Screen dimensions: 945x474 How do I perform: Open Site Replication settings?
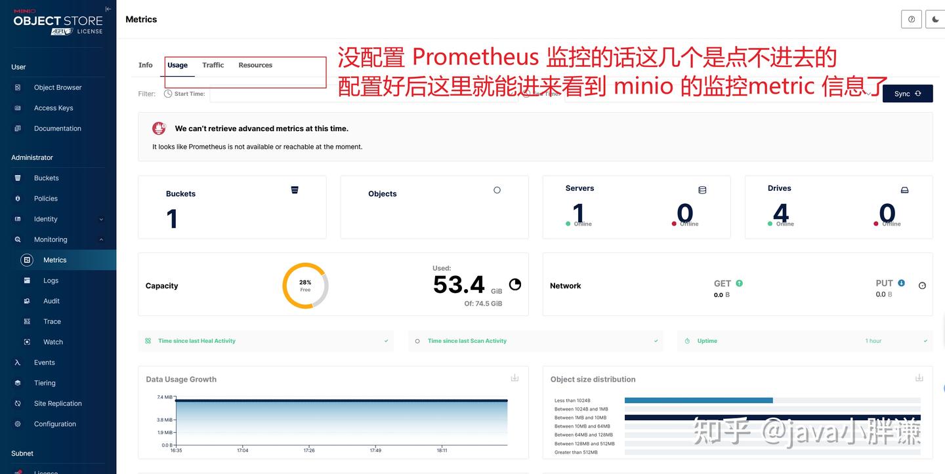pos(57,403)
